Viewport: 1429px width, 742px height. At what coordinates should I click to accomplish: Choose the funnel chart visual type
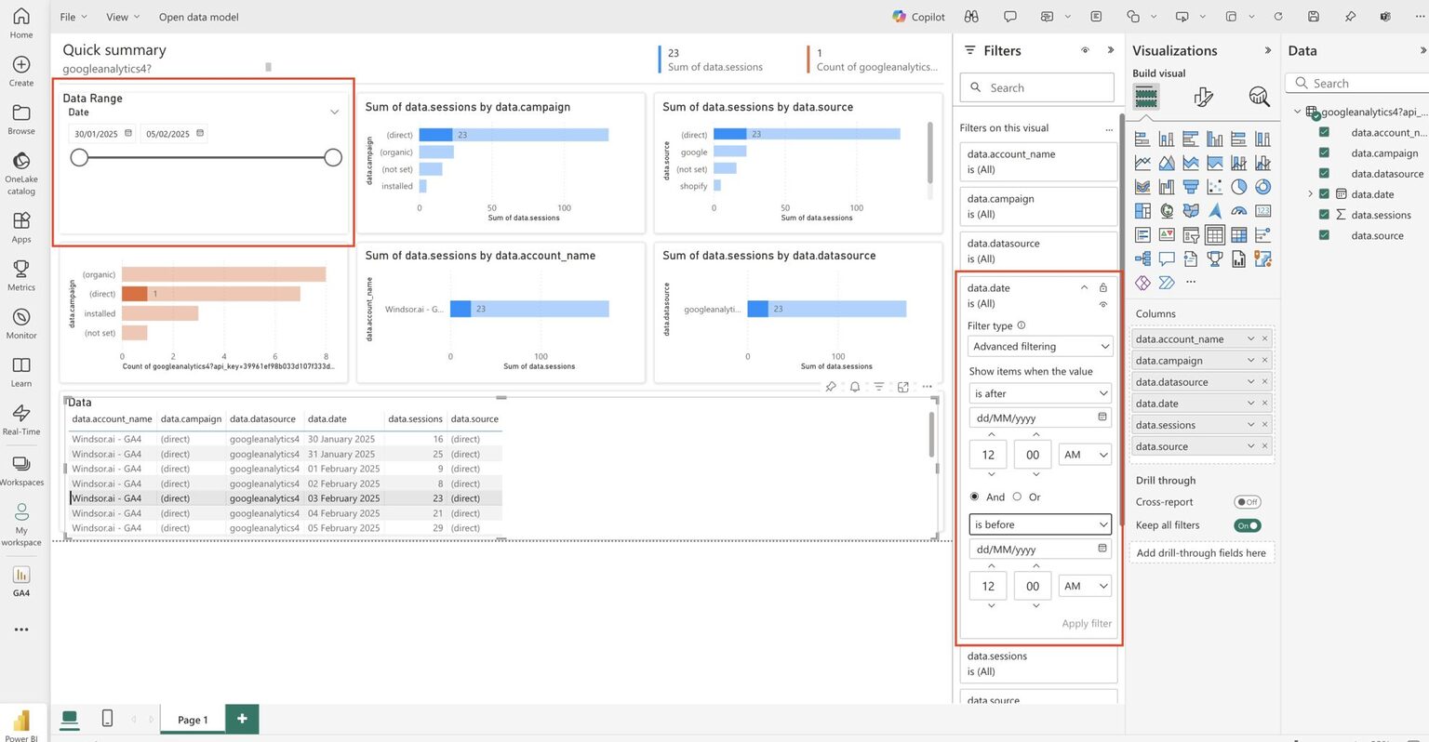[1191, 187]
